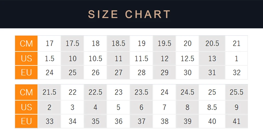Image resolution: width=263 pixels, height=137 pixels.
Task: Select the 18.5 CM cell
Action: 118,43
